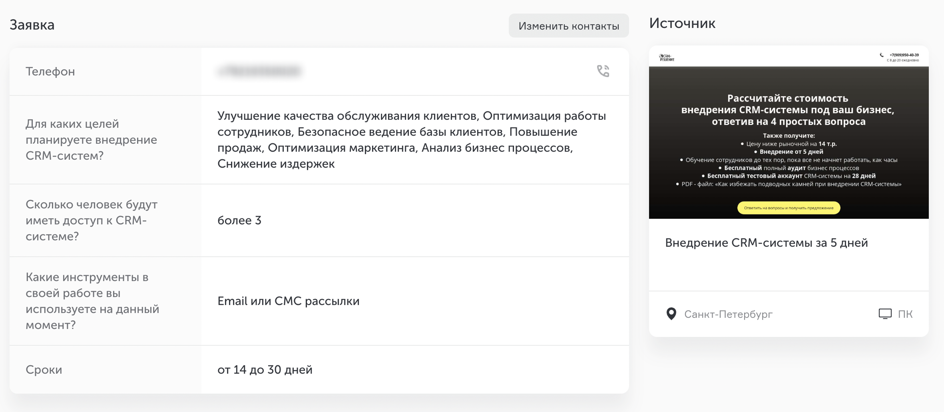Click the phone number in preview header
944x412 pixels.
click(x=904, y=55)
